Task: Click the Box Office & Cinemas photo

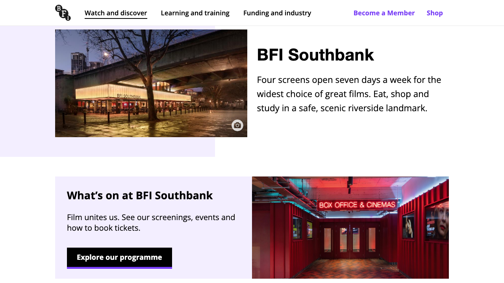Action: point(350,227)
